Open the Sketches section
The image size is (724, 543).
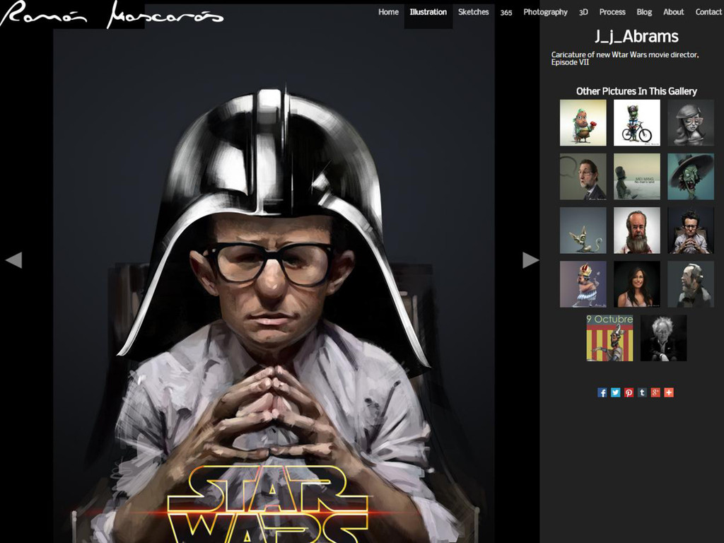click(x=473, y=12)
